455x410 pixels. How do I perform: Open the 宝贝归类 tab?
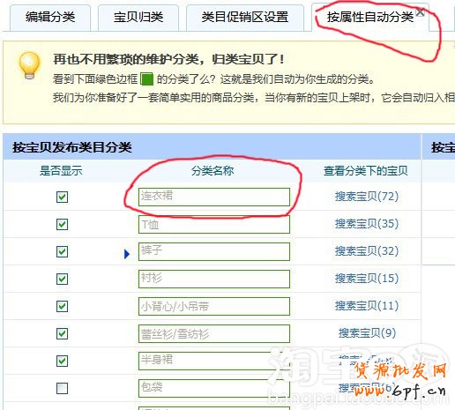tap(138, 18)
